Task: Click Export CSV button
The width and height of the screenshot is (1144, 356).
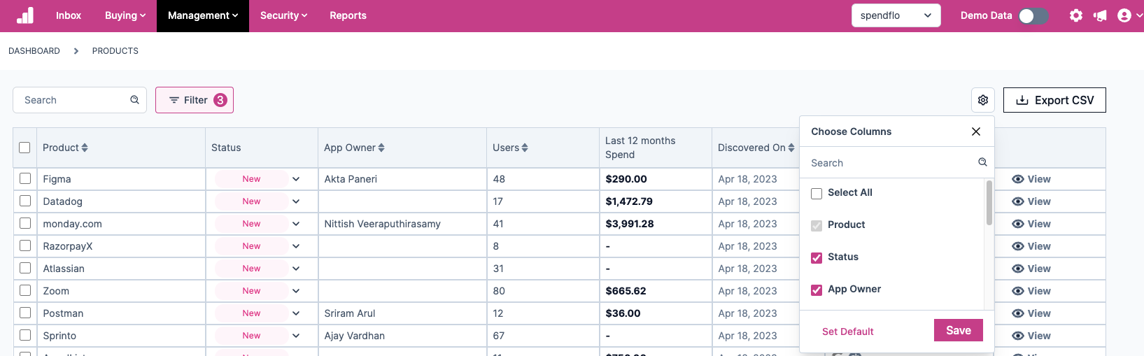Action: [x=1054, y=100]
